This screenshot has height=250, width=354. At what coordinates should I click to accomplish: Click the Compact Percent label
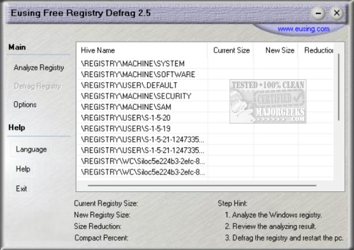coord(101,238)
